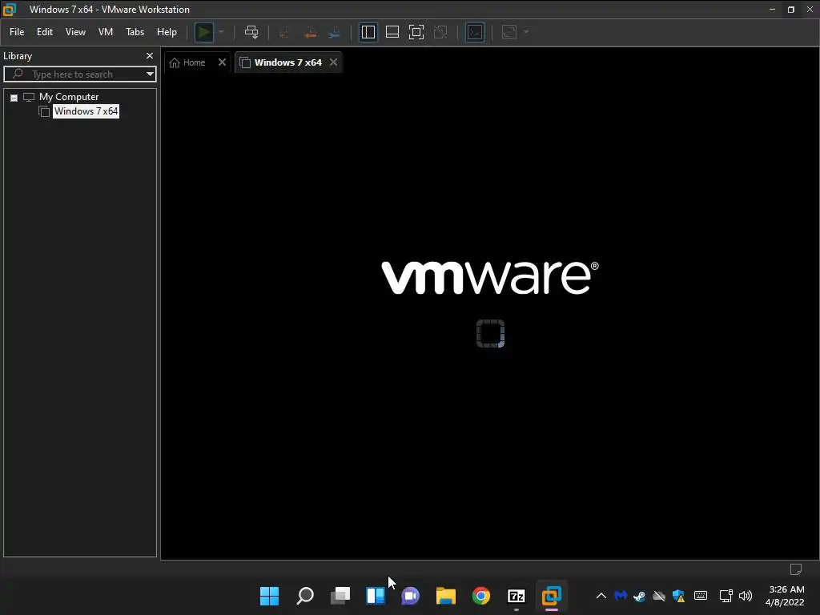
Task: Open the Edit menu
Action: pos(45,32)
